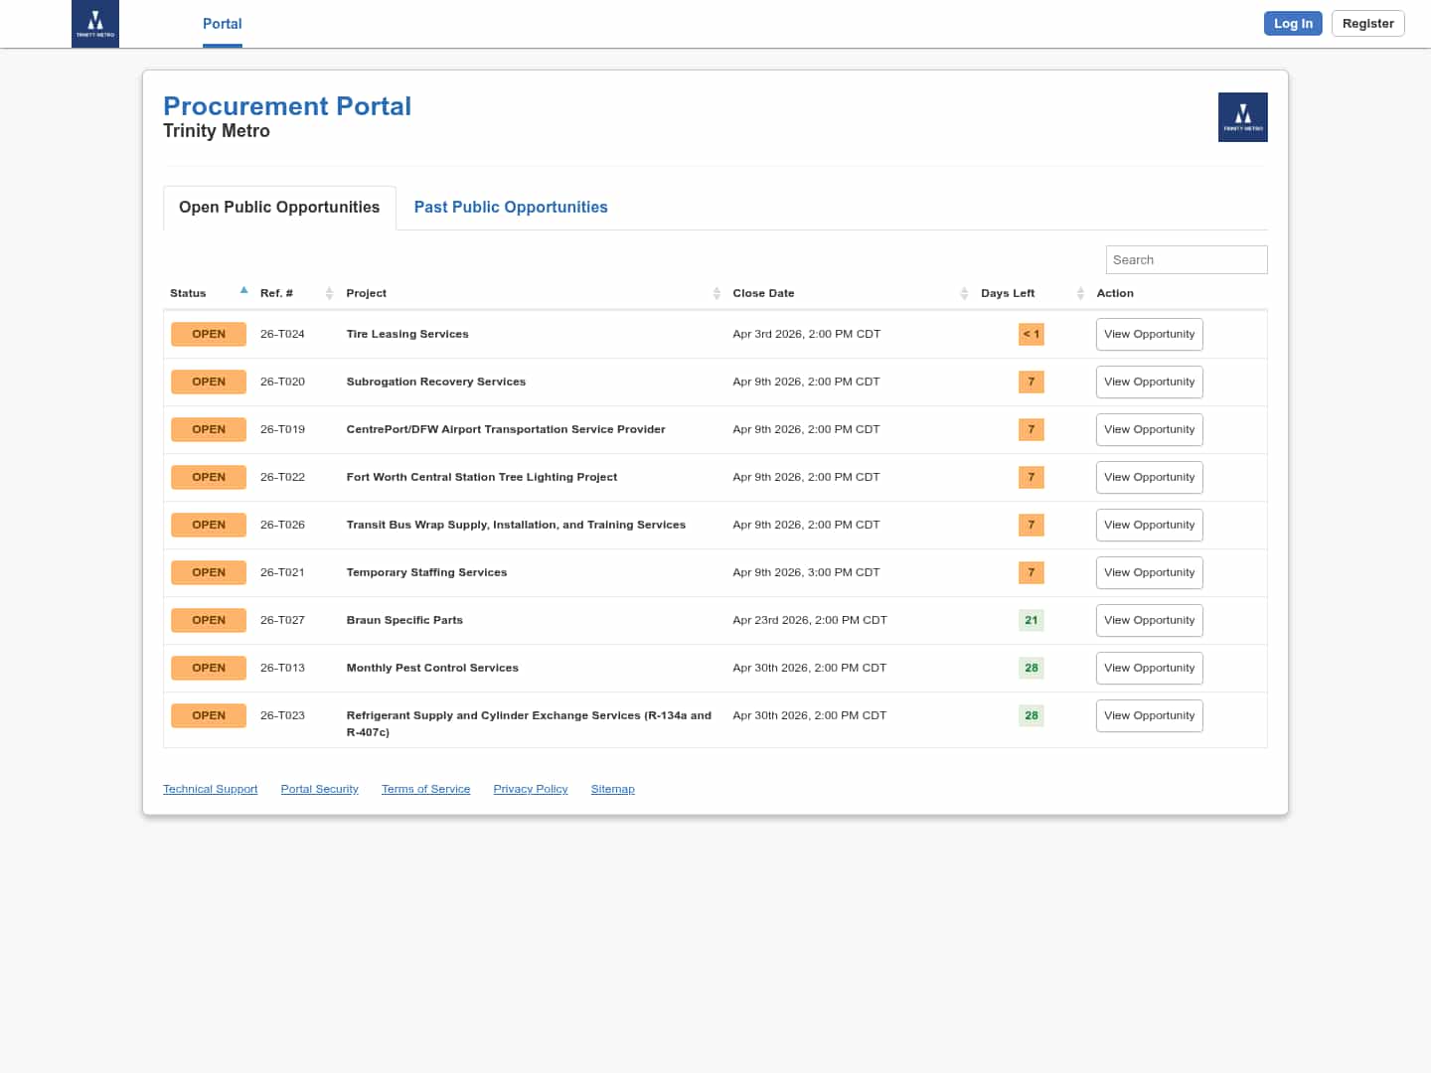The height and width of the screenshot is (1073, 1431).
Task: Sort by Ref. # column arrows
Action: (x=329, y=293)
